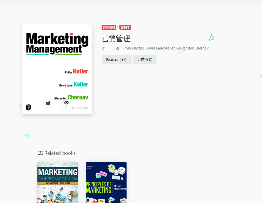This screenshot has height=203, width=262.
Task: Open the Marketing Management book cover image
Action: pos(57,69)
